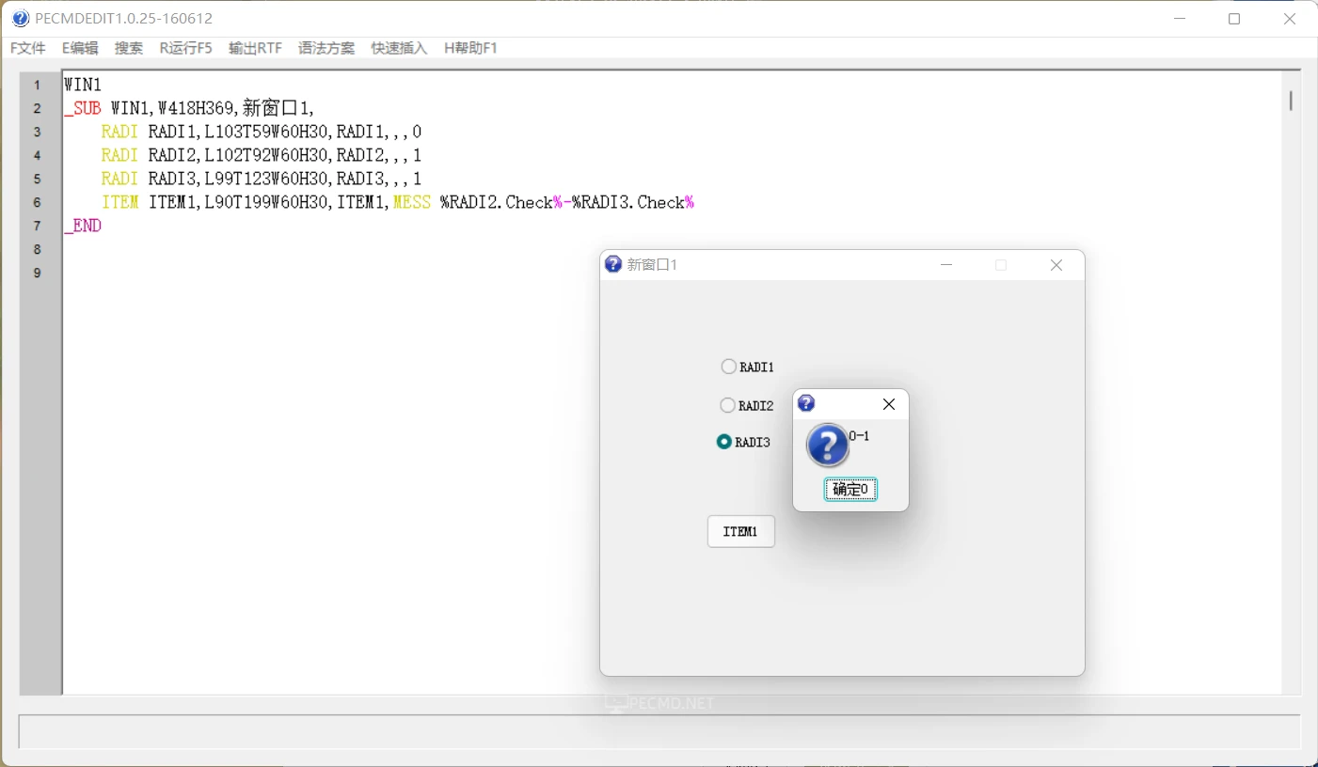Close the PECMDEDIT editor window

[x=1290, y=19]
